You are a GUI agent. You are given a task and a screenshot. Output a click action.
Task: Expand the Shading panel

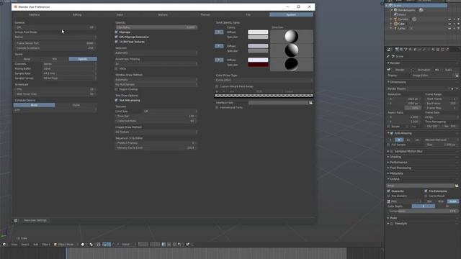point(395,157)
